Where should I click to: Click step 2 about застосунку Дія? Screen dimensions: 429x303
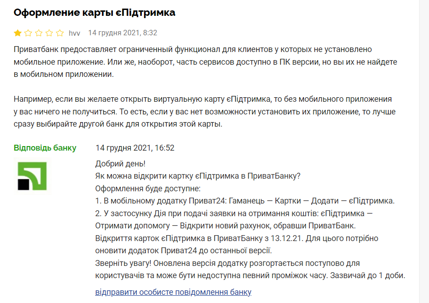click(x=234, y=219)
